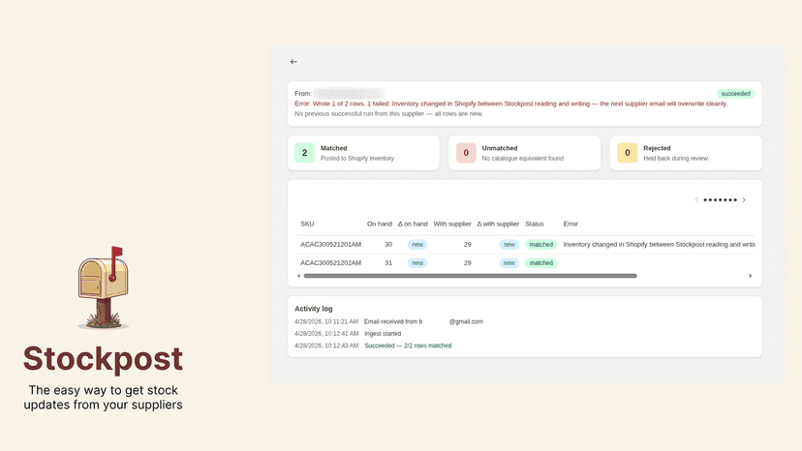
Task: Click 'Held back during review' subtitle
Action: [x=676, y=159]
